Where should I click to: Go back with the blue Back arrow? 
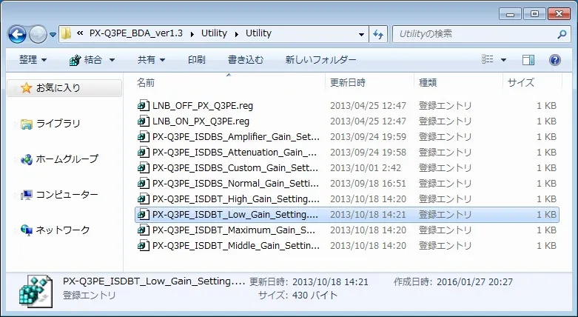[x=17, y=34]
